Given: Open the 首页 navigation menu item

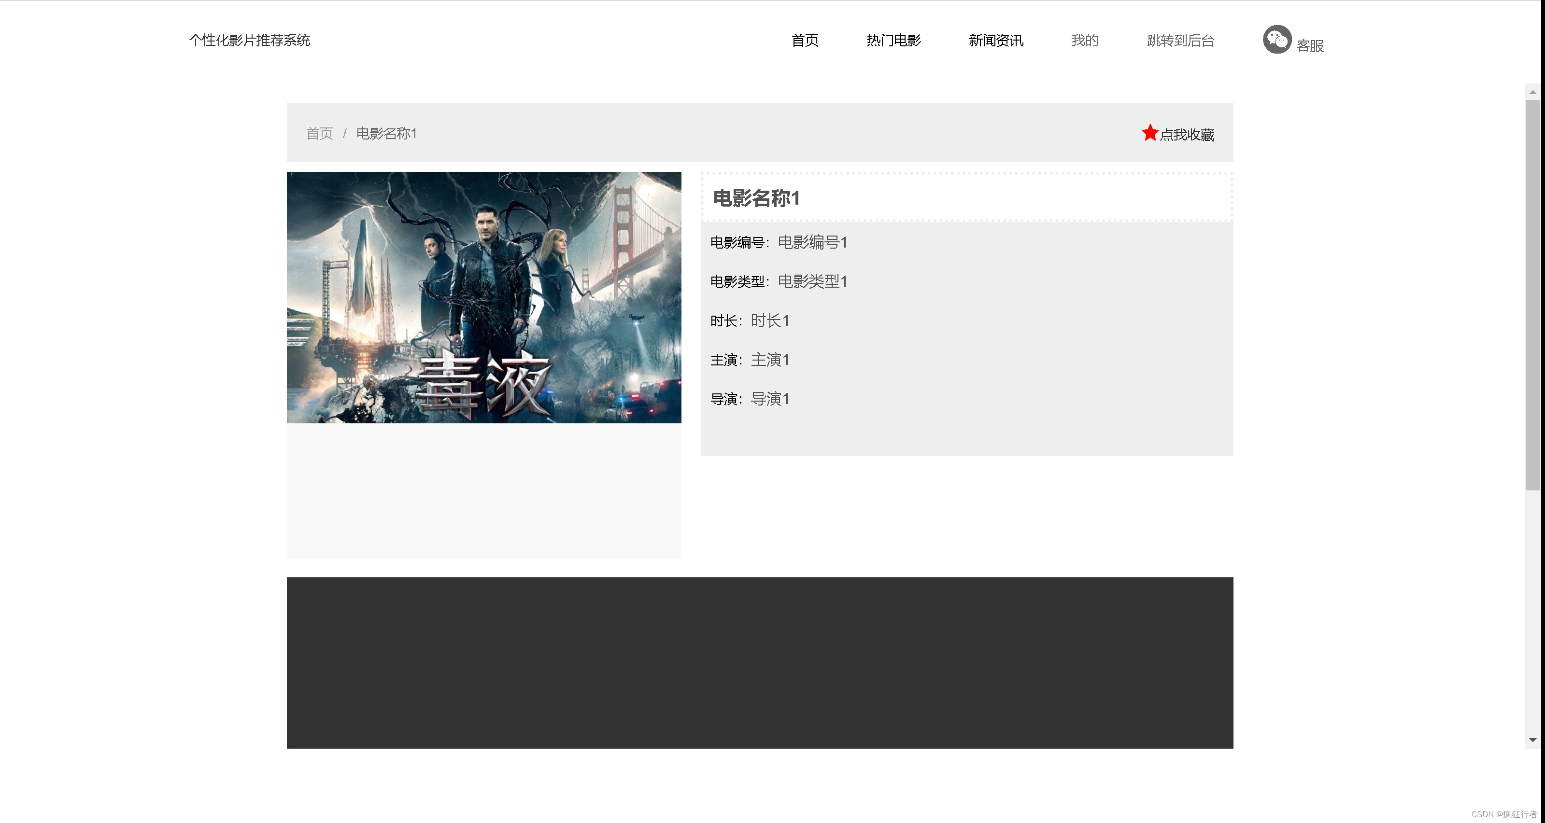Looking at the screenshot, I should coord(804,41).
